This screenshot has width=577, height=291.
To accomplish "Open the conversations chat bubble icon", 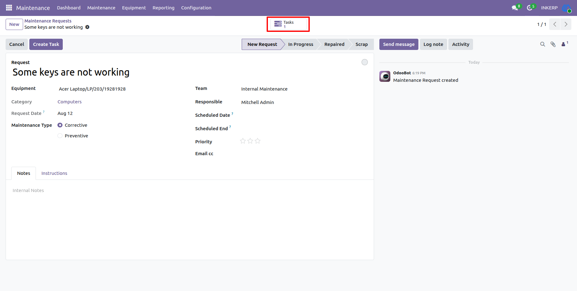I will pos(515,8).
